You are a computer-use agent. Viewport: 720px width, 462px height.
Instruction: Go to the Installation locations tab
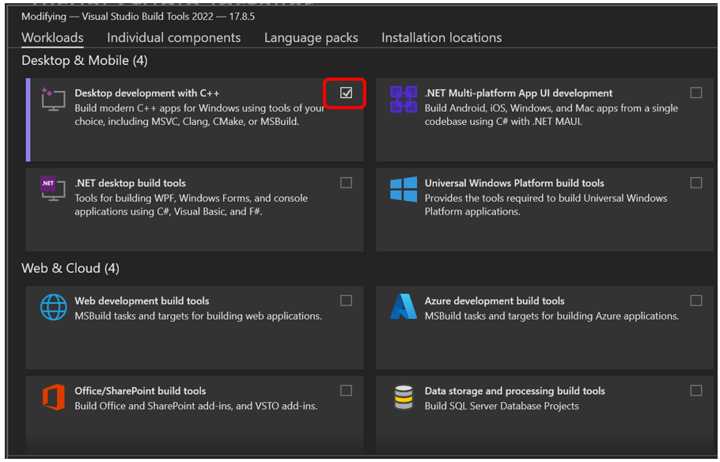pos(441,37)
